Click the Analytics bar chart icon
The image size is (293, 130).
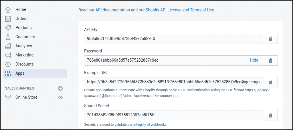click(x=8, y=46)
